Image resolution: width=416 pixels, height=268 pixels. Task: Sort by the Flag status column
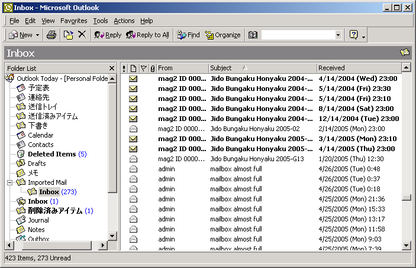click(x=143, y=68)
